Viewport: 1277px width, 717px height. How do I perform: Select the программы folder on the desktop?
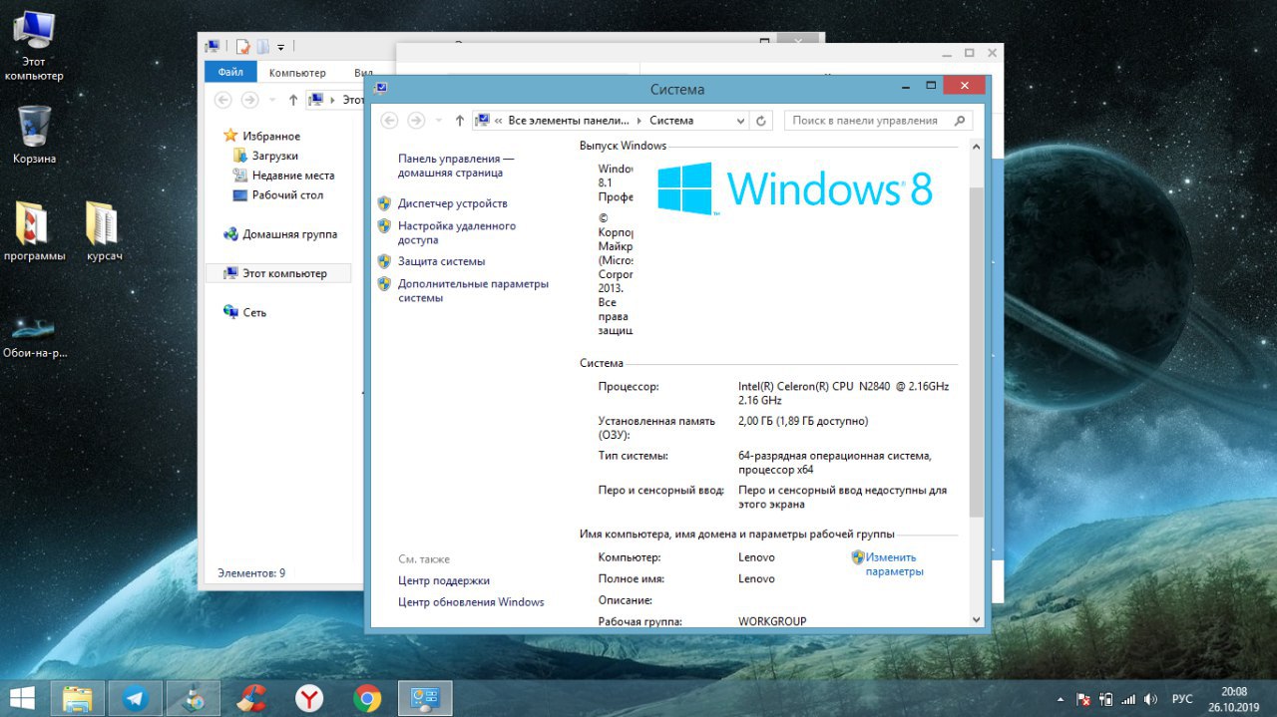click(x=34, y=231)
